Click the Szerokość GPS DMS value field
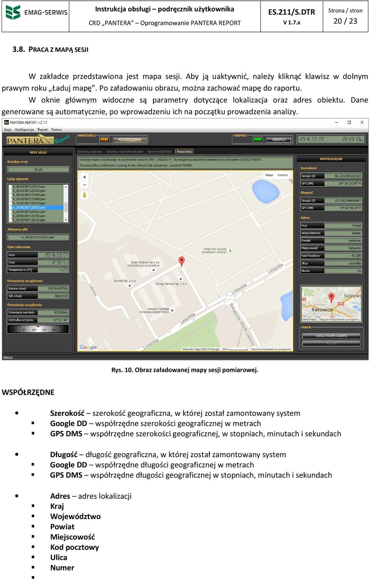This screenshot has width=370, height=580. click(343, 183)
